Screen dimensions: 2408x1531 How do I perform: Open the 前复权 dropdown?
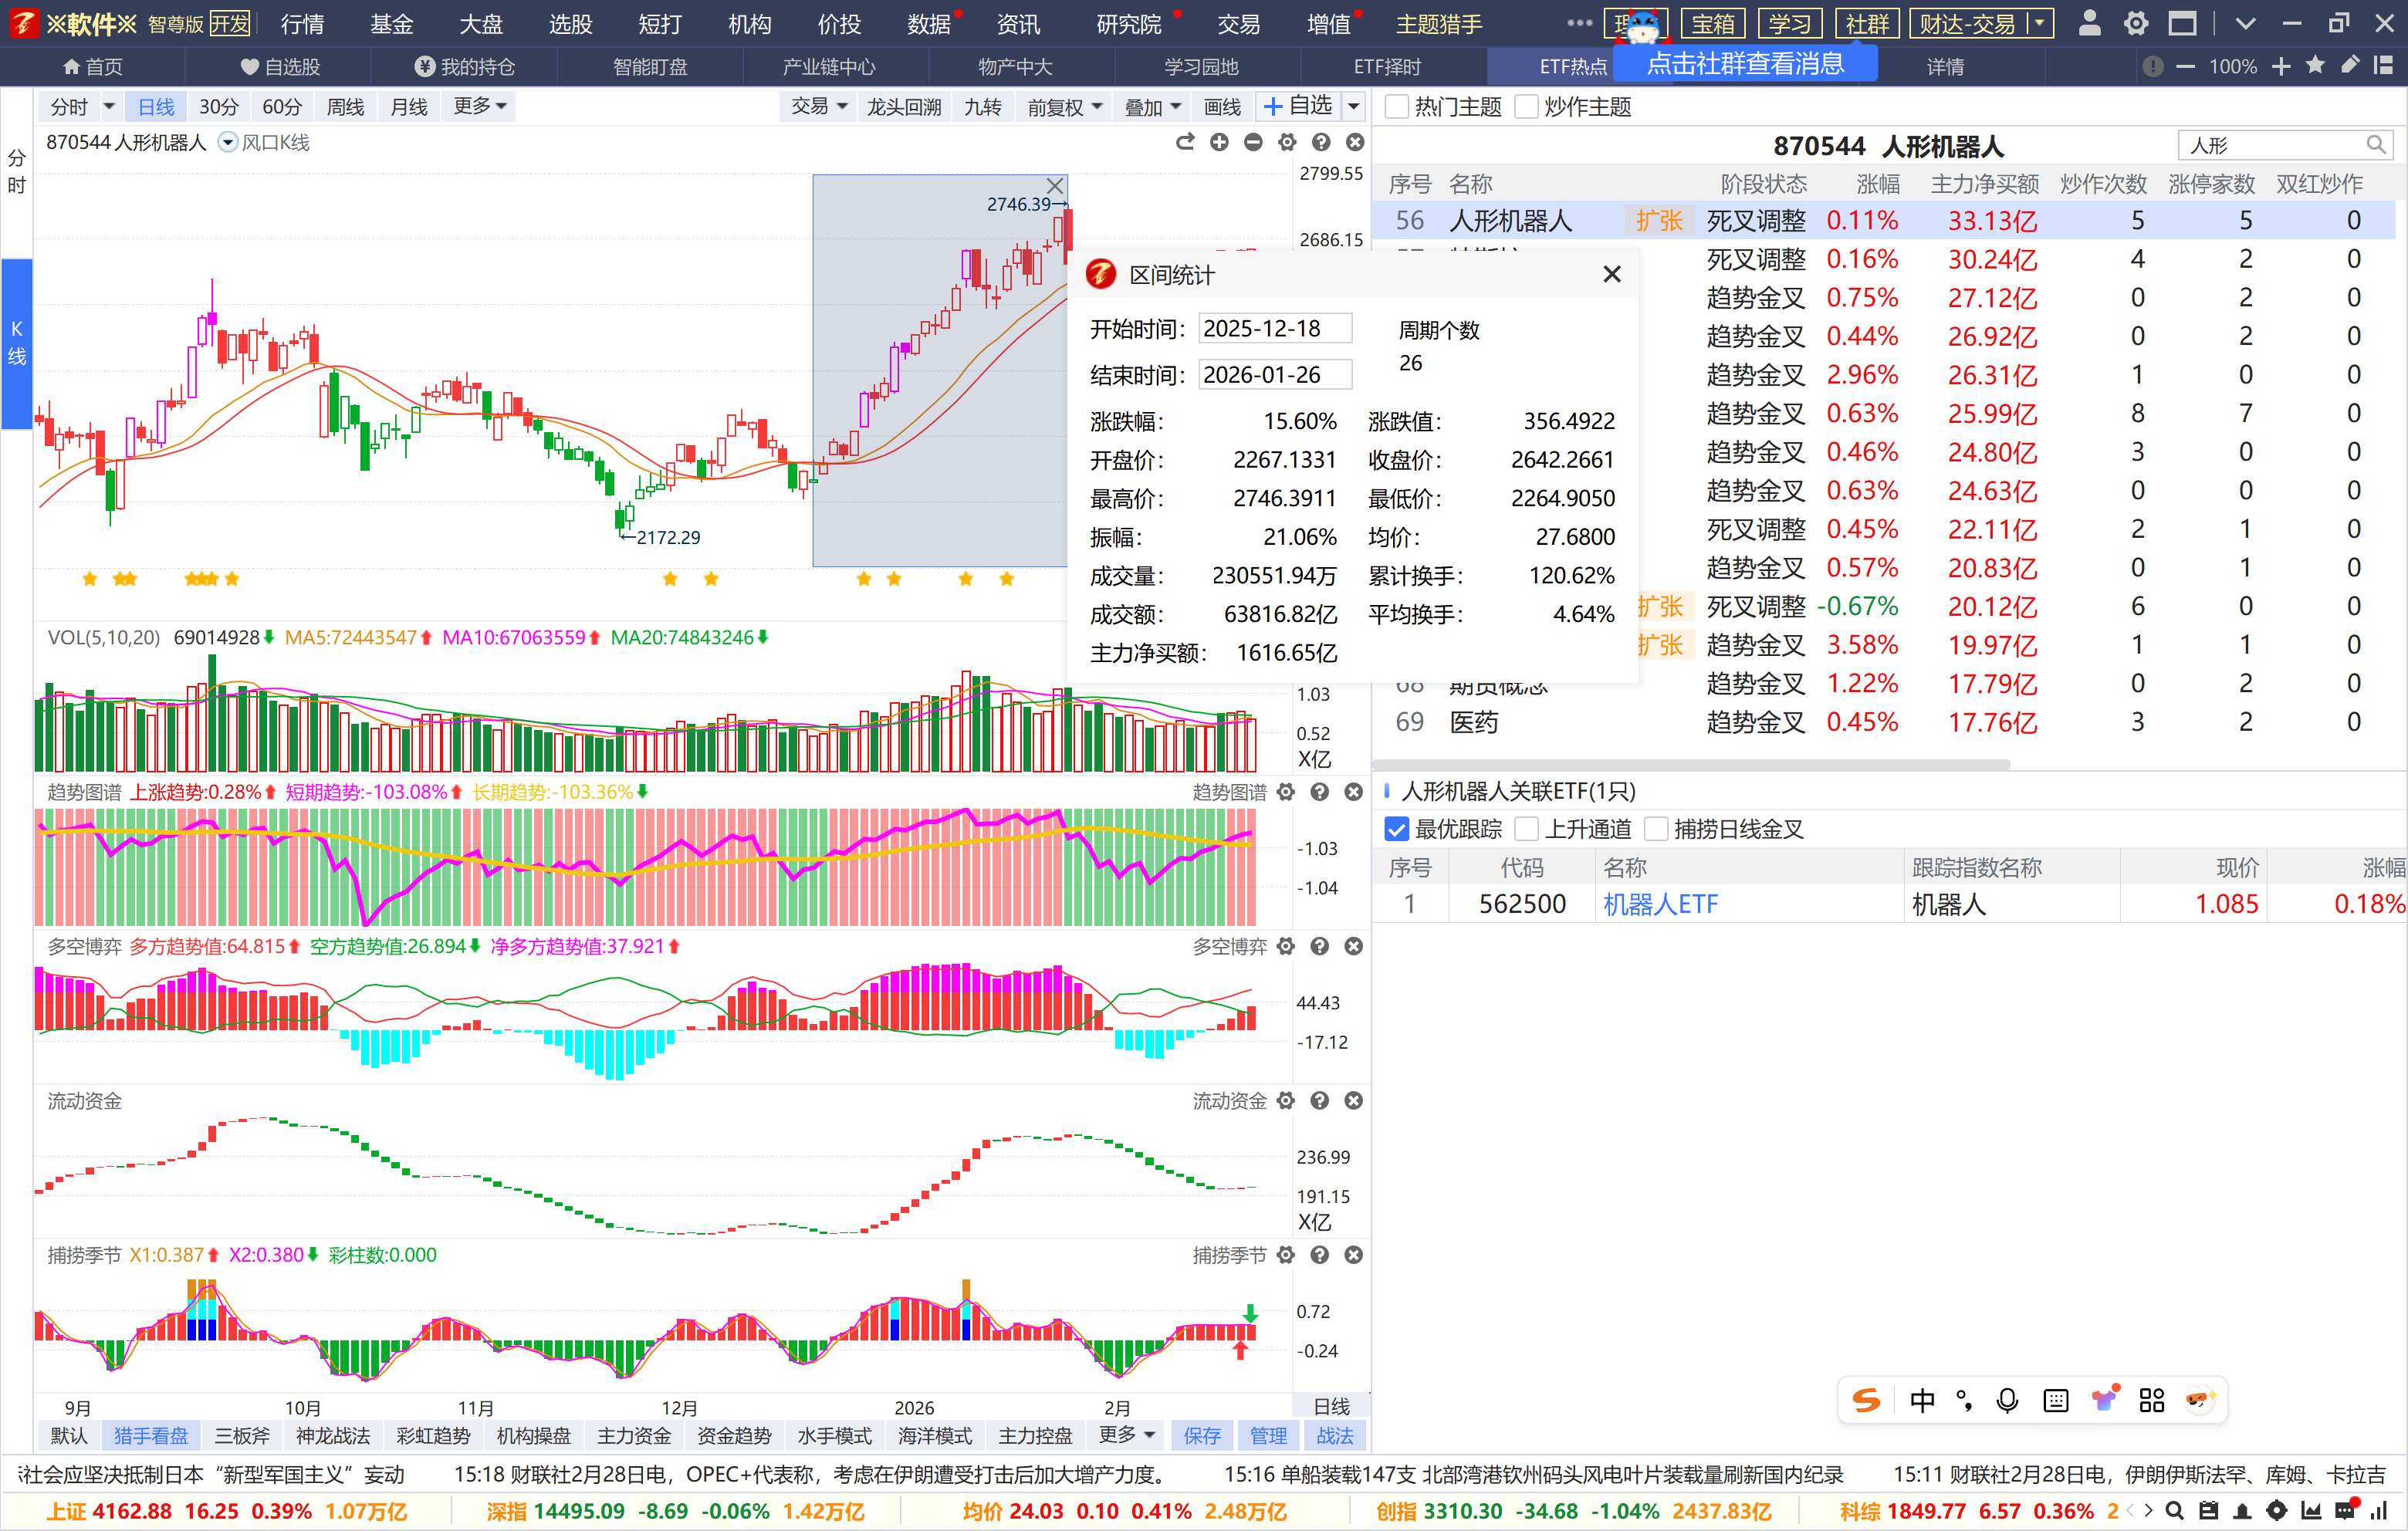coord(1064,106)
